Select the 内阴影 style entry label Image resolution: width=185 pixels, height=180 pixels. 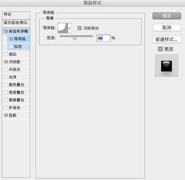15,62
